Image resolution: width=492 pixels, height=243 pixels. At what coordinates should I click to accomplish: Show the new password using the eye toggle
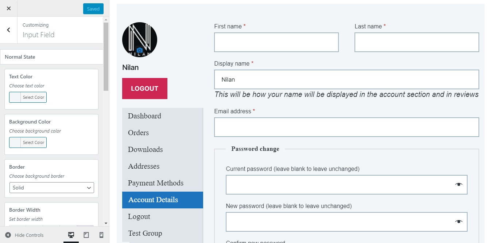click(x=459, y=222)
